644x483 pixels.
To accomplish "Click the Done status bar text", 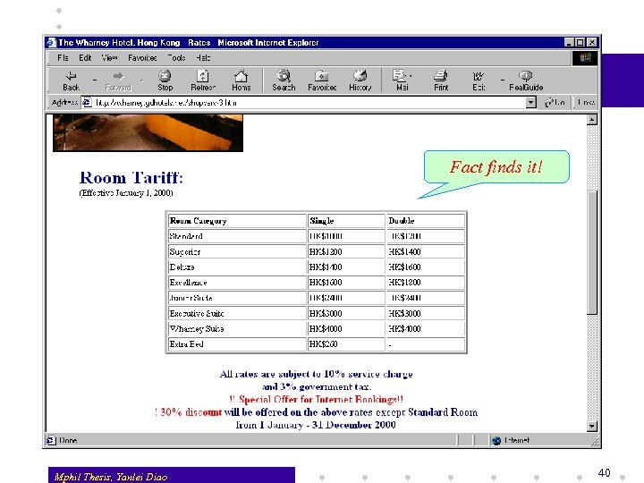I will click(68, 440).
